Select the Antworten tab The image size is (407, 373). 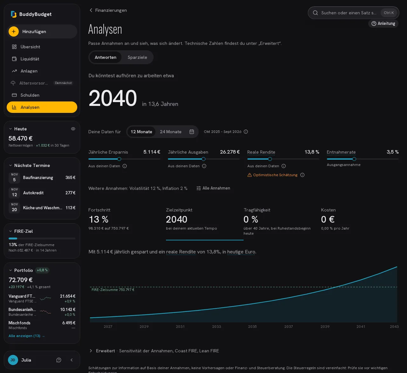(106, 57)
